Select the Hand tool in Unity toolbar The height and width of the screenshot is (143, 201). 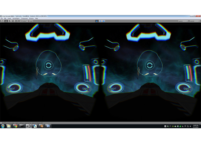pos(3,21)
